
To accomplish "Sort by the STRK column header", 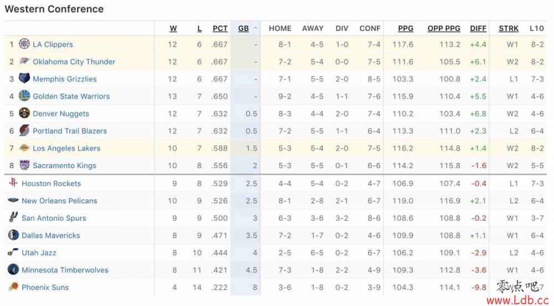I will 509,29.
